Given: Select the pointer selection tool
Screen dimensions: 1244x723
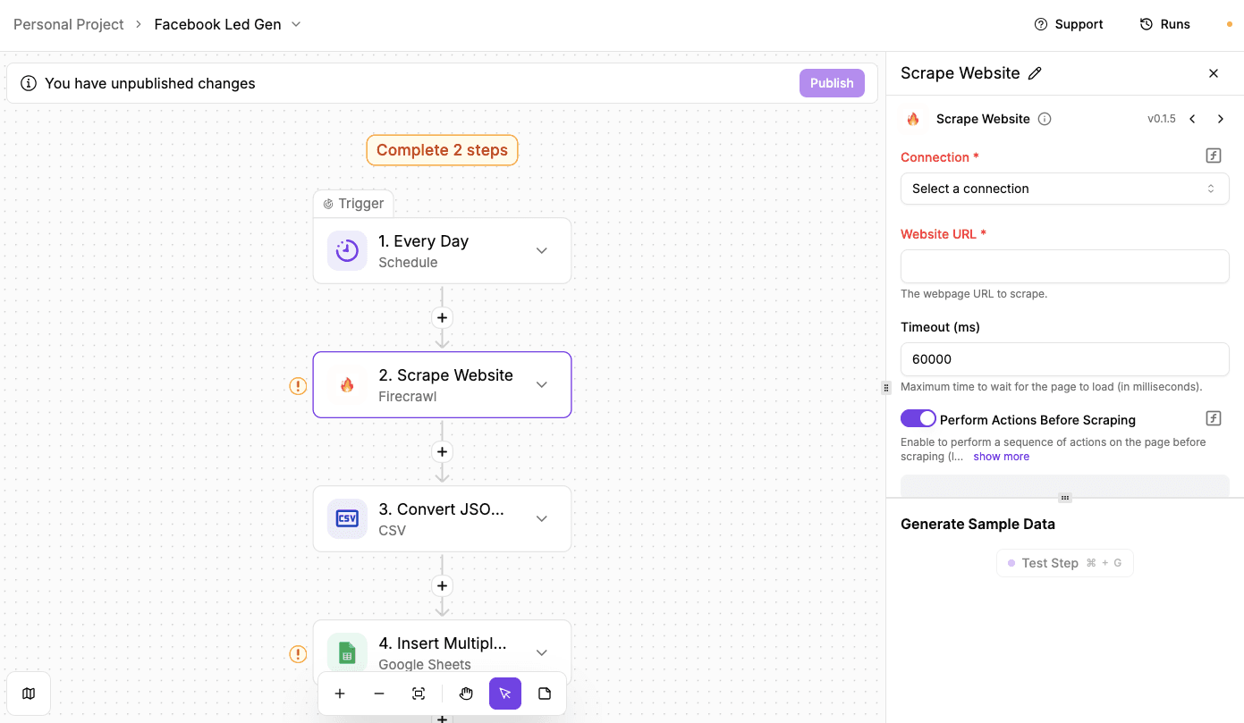Looking at the screenshot, I should [504, 693].
